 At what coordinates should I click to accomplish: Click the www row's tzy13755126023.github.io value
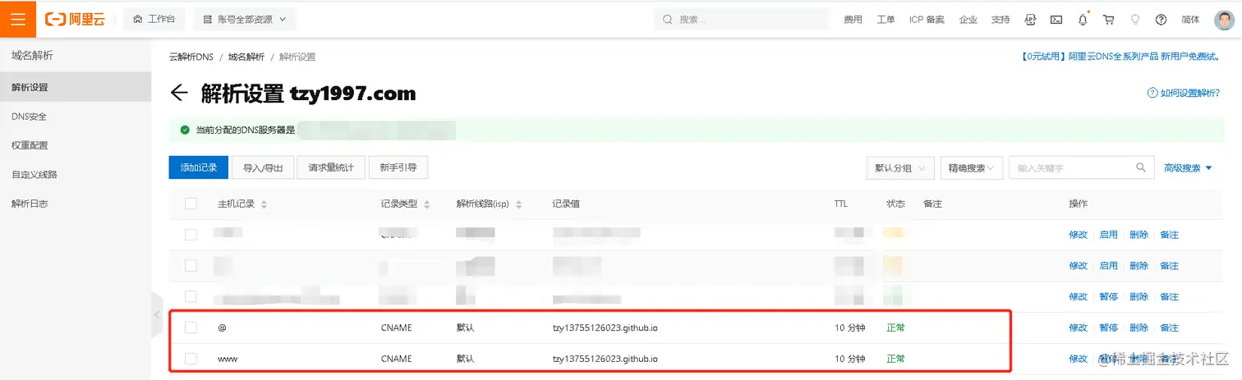(x=605, y=359)
